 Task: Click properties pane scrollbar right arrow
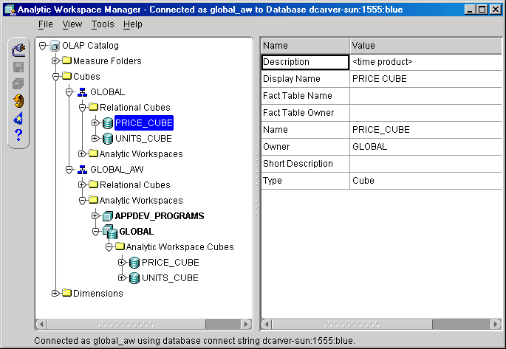496,324
